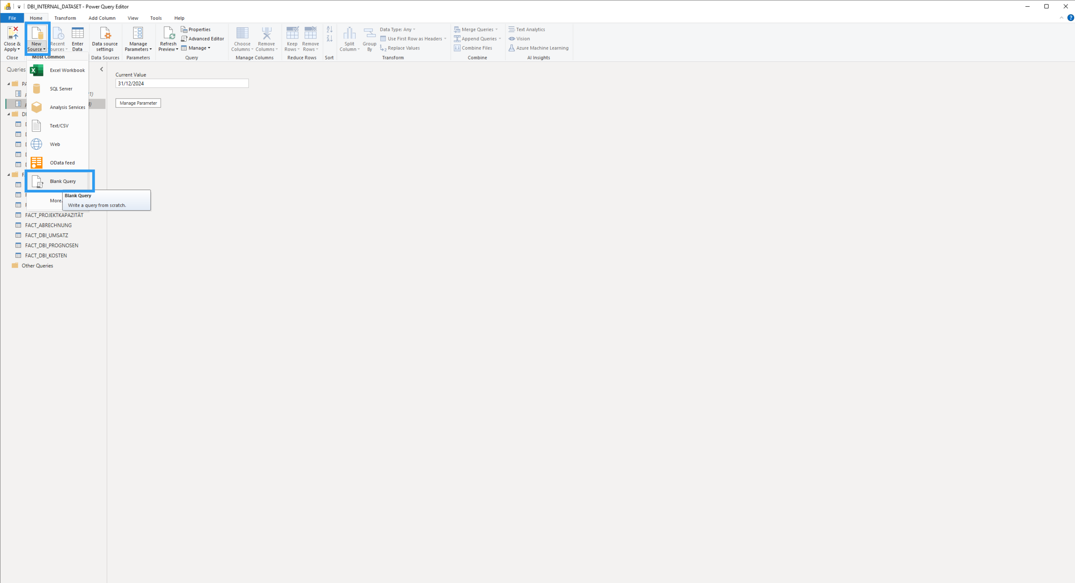Collapse the ribbon with the caret
Screen dimensions: 1075x583
(1061, 17)
